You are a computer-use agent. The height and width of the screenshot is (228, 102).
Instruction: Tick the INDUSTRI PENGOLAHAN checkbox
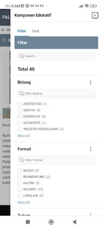click(x=20, y=129)
